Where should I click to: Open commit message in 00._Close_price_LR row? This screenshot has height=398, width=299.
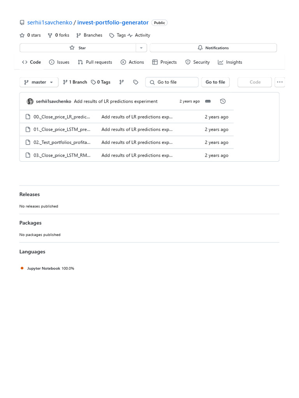point(137,117)
